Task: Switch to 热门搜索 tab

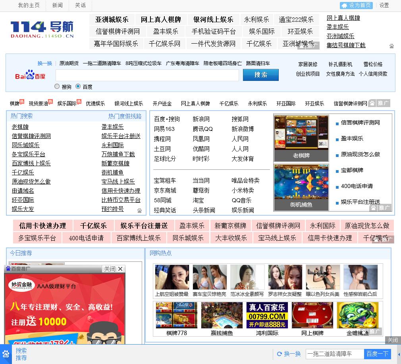Action: coord(22,116)
